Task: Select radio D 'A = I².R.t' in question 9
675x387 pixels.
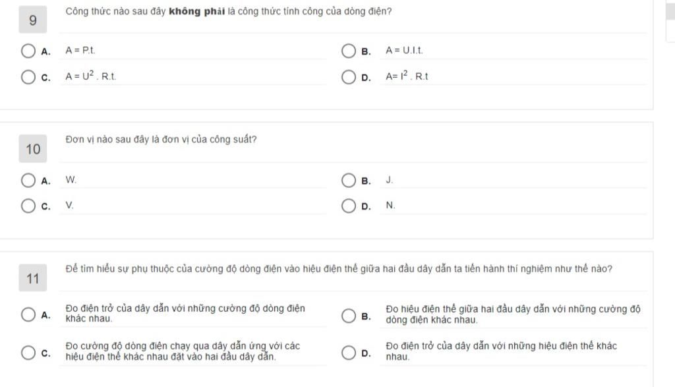Action: coord(349,77)
